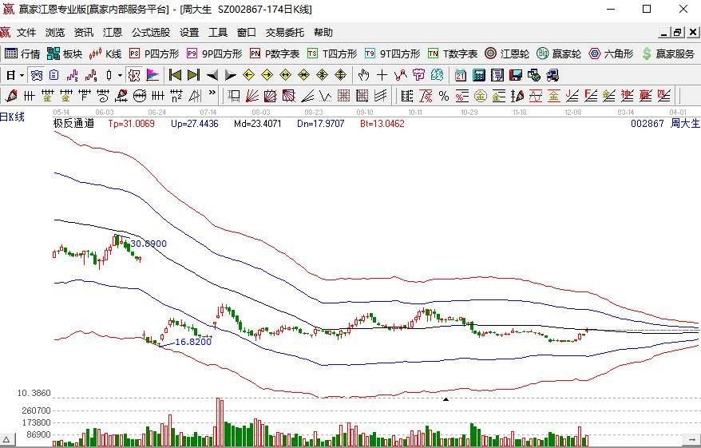Click the Md=23.4071 indicator value
The width and height of the screenshot is (701, 448).
(x=258, y=124)
